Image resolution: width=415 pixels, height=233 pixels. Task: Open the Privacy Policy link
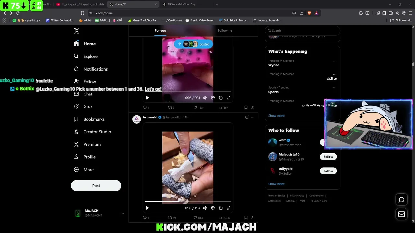click(x=297, y=196)
